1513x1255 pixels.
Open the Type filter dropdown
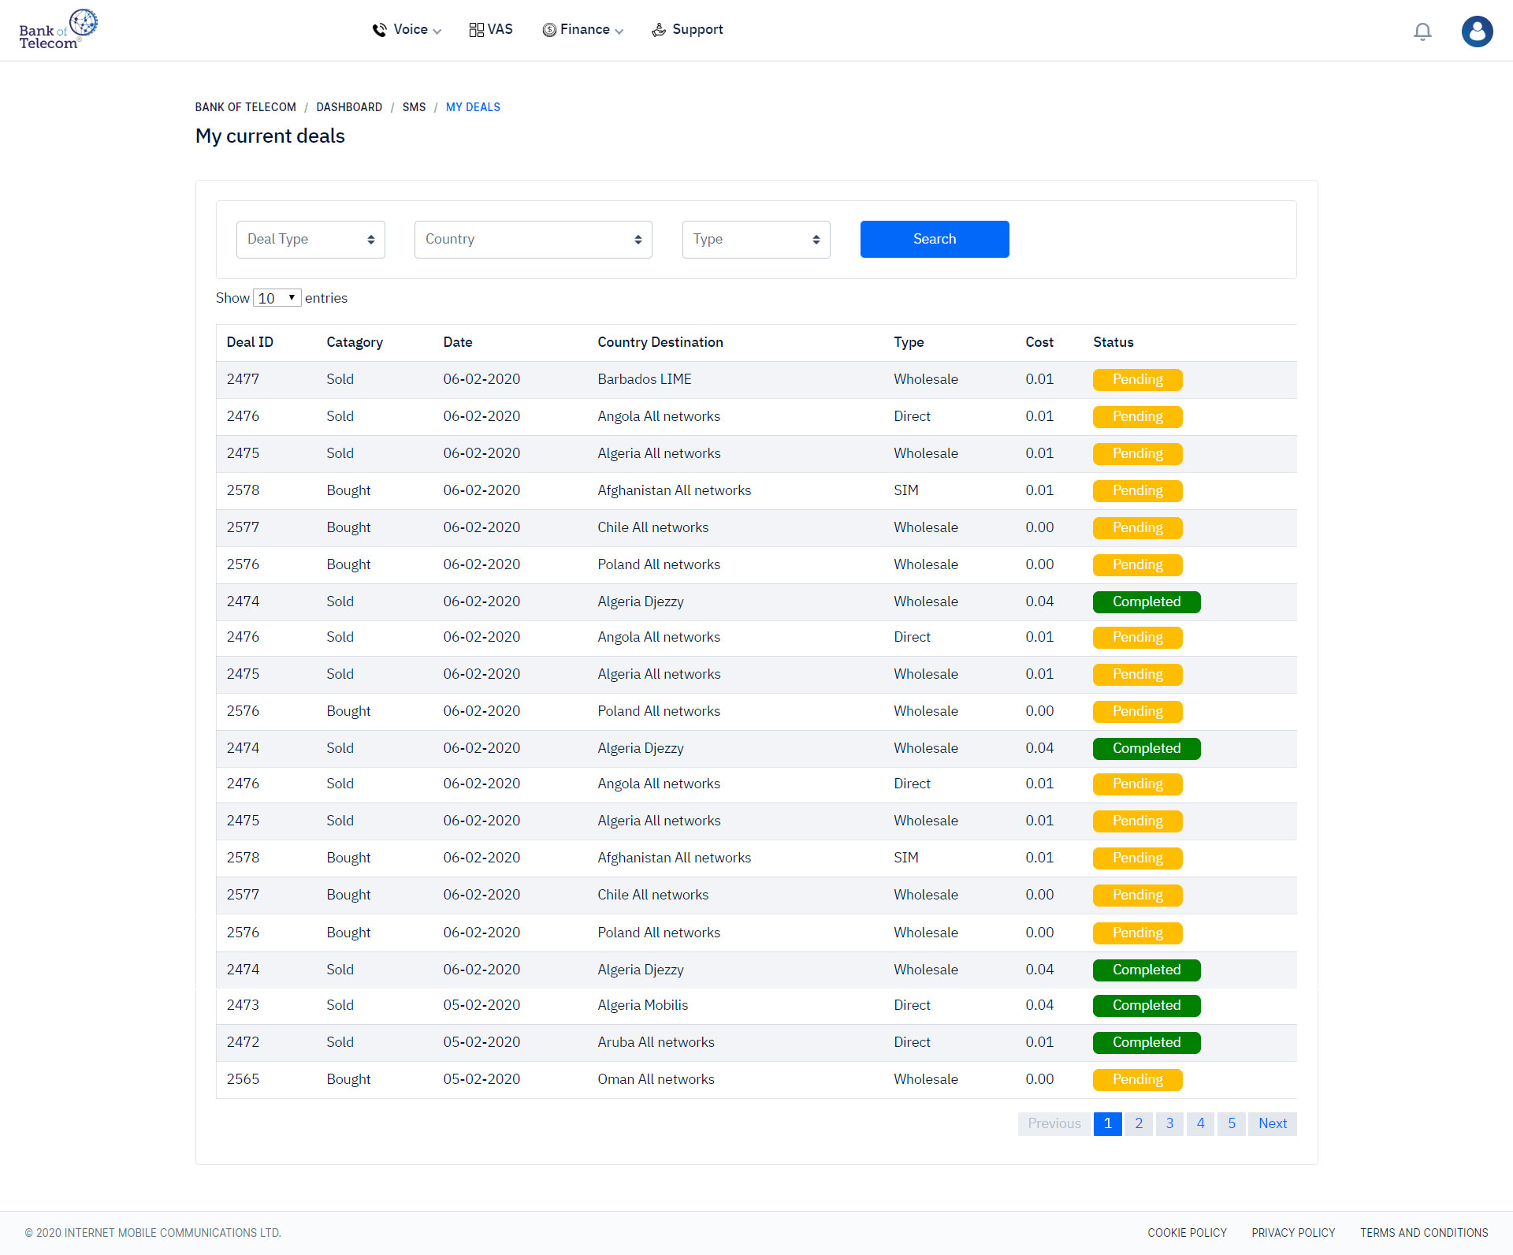coord(756,240)
